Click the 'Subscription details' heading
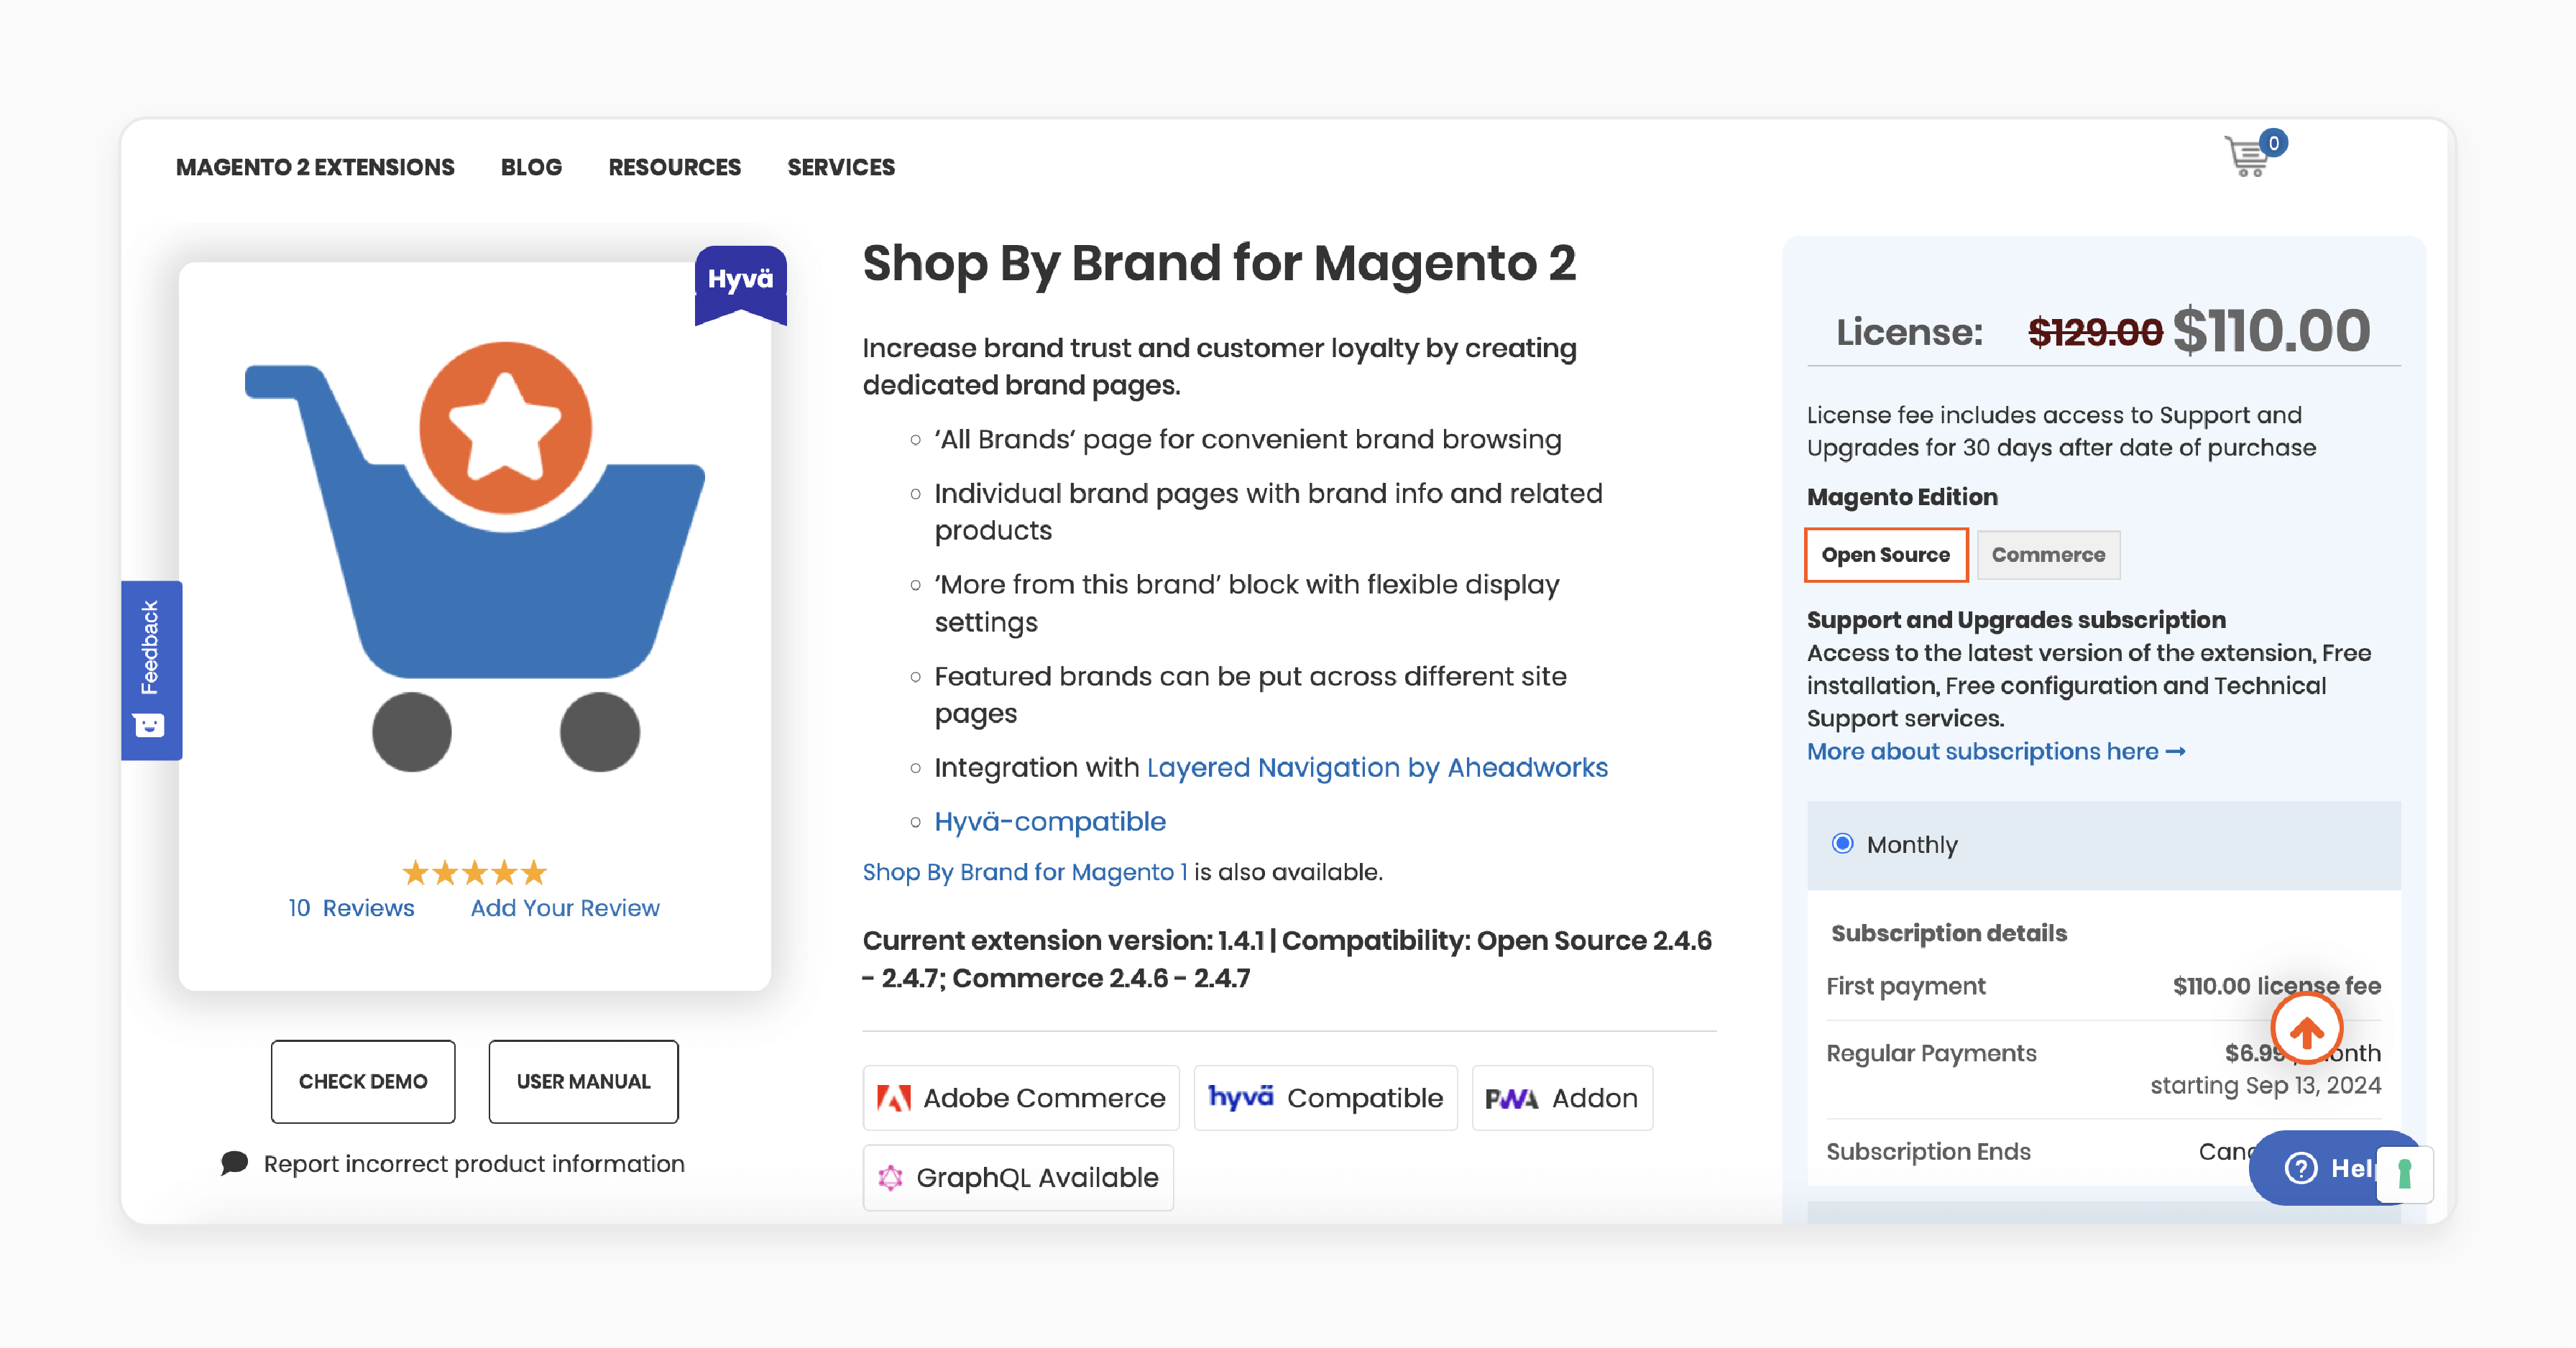The width and height of the screenshot is (2576, 1348). (x=1949, y=933)
